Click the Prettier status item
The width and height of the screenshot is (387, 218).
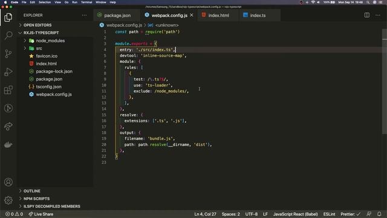[x=351, y=214]
